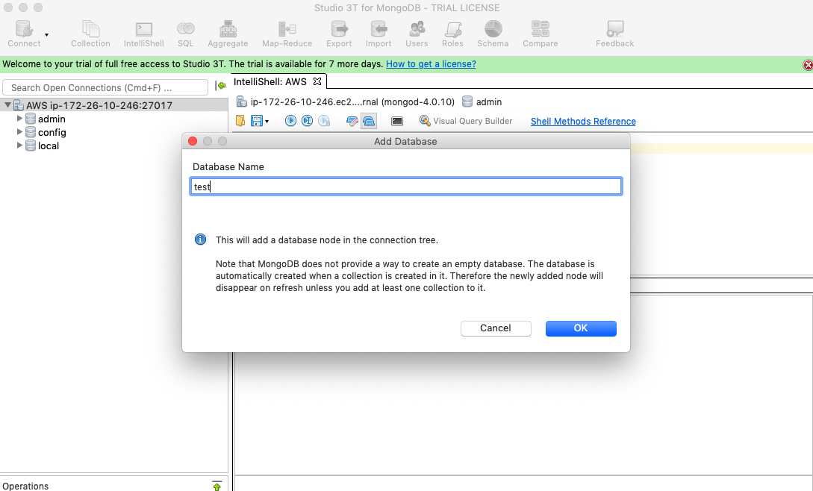Click the Database Name text field
Screen dimensions: 813x491
point(406,186)
